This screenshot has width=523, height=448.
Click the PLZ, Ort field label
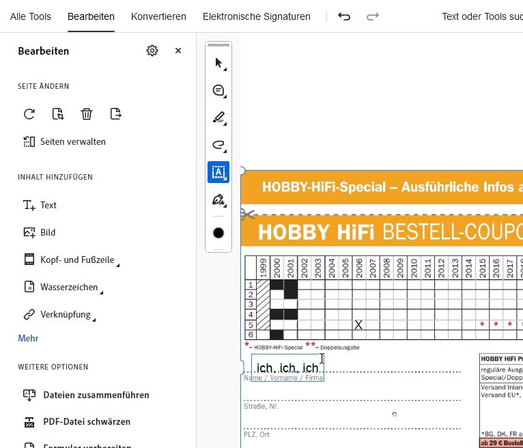tap(257, 434)
